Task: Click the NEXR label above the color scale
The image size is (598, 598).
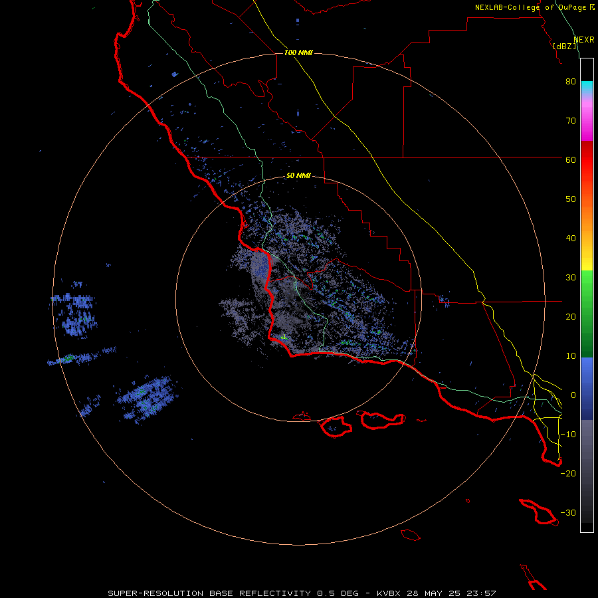Action: 583,40
